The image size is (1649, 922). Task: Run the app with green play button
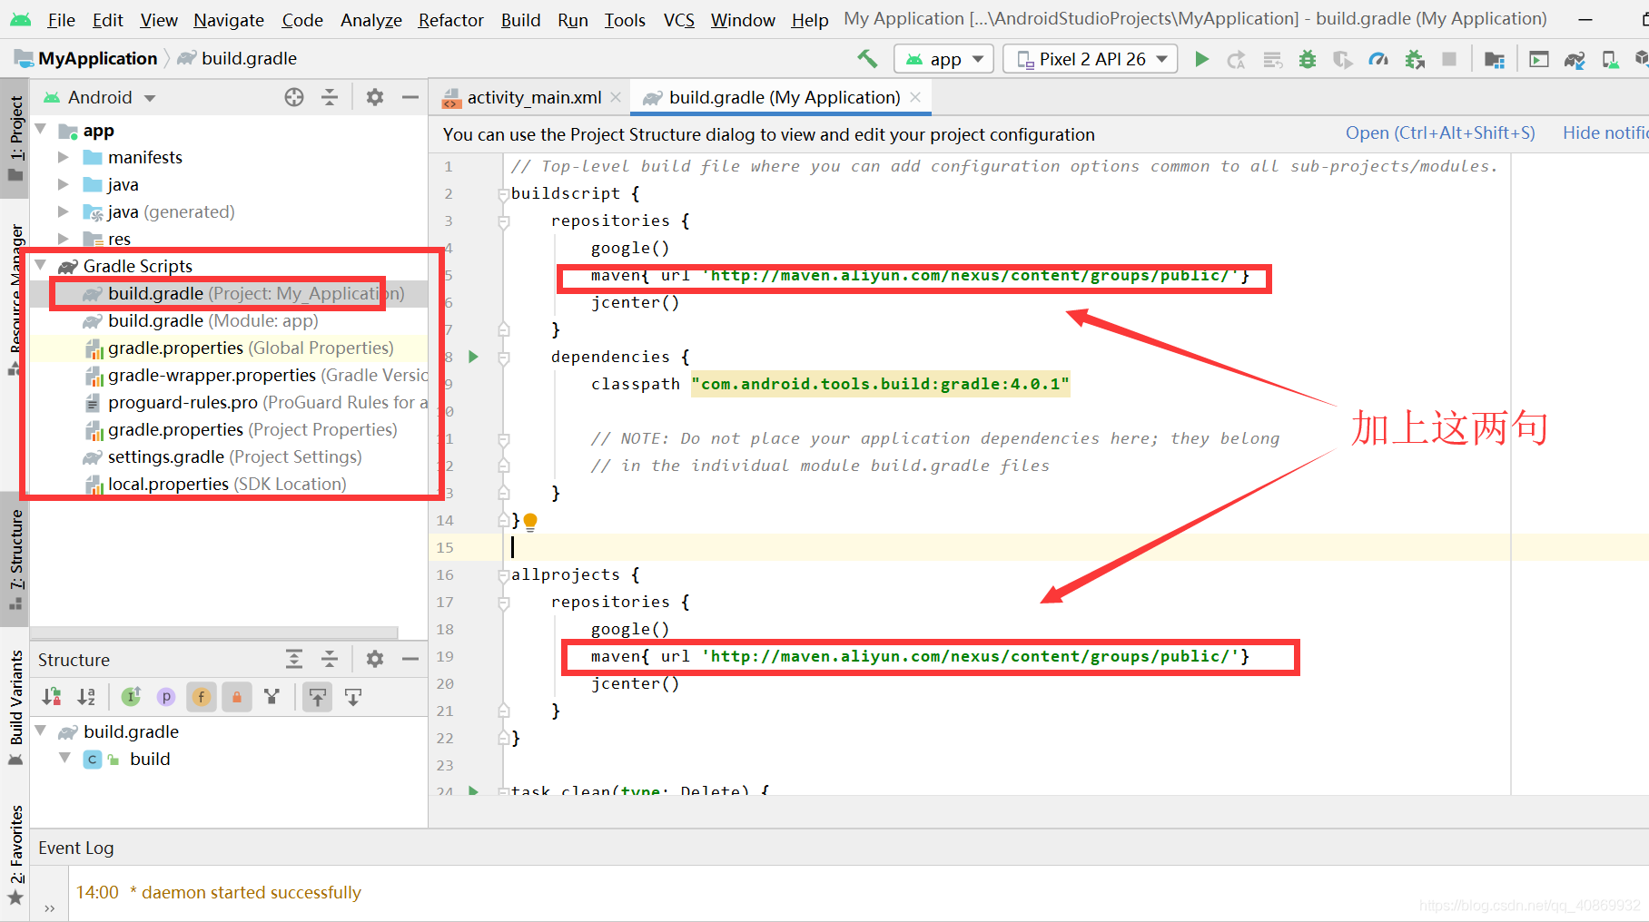click(1201, 59)
